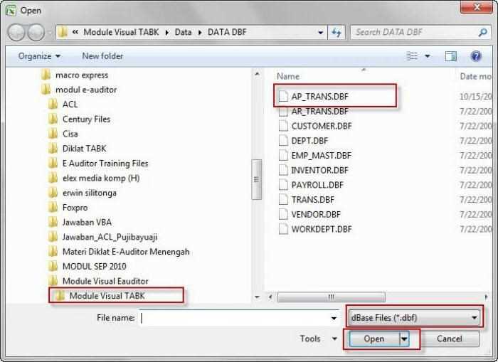Open the Open button split arrow
498x362 pixels.
404,339
